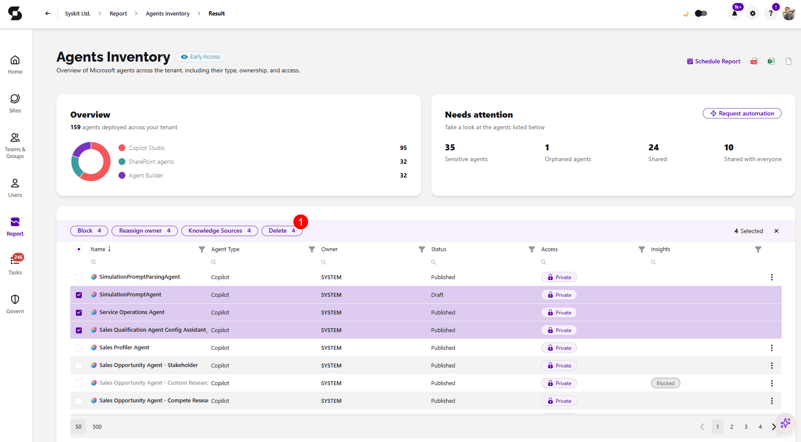Screen dimensions: 801x442
Task: Open the Name column filter
Action: pyautogui.click(x=202, y=249)
